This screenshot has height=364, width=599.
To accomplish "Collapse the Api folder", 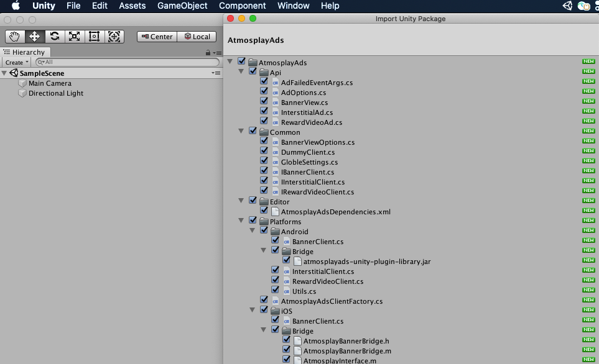I will [x=241, y=71].
